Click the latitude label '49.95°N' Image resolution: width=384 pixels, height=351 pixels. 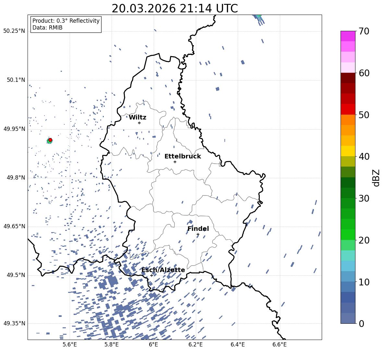coord(14,129)
